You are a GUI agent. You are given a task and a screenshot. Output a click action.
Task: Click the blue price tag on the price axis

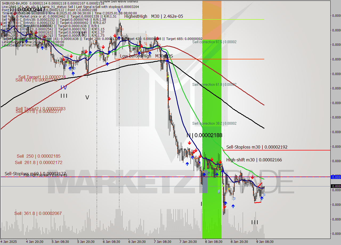coord(336,177)
